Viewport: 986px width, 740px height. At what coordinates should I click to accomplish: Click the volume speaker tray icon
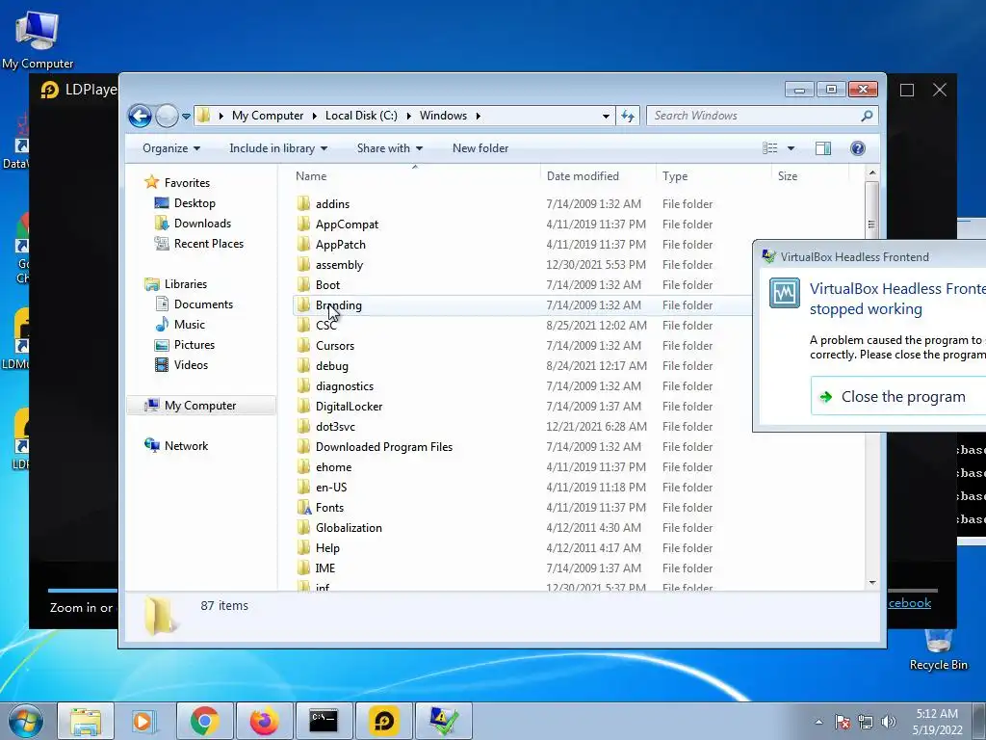click(889, 722)
